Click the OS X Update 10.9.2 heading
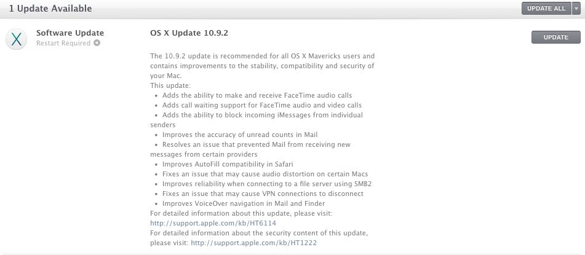The image size is (585, 255). tap(189, 33)
